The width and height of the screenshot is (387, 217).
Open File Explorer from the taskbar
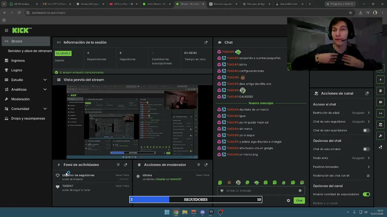pos(185,212)
